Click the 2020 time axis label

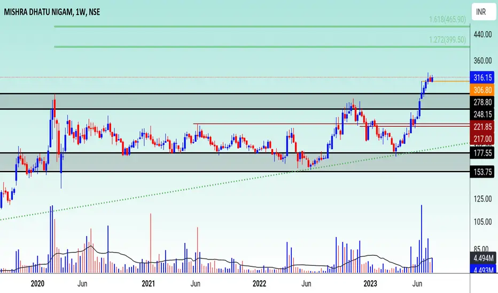pos(37,283)
